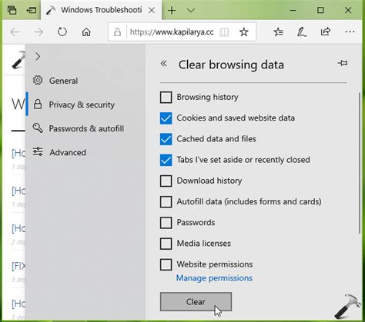Select the Windows Troubleshooting tab
The height and width of the screenshot is (322, 365).
pos(101,10)
